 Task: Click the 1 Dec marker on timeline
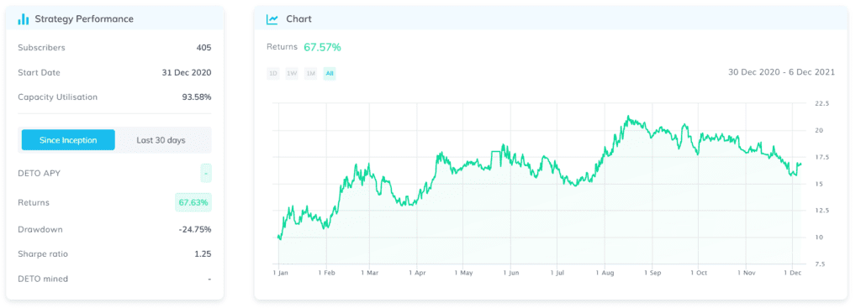pyautogui.click(x=792, y=273)
